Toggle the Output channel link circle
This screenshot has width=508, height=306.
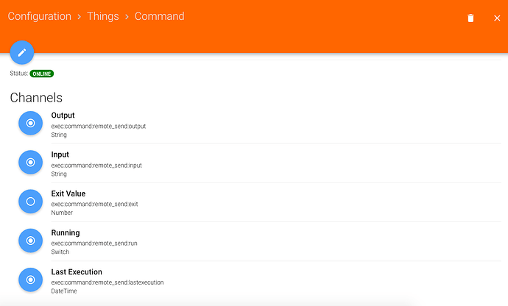pos(30,123)
